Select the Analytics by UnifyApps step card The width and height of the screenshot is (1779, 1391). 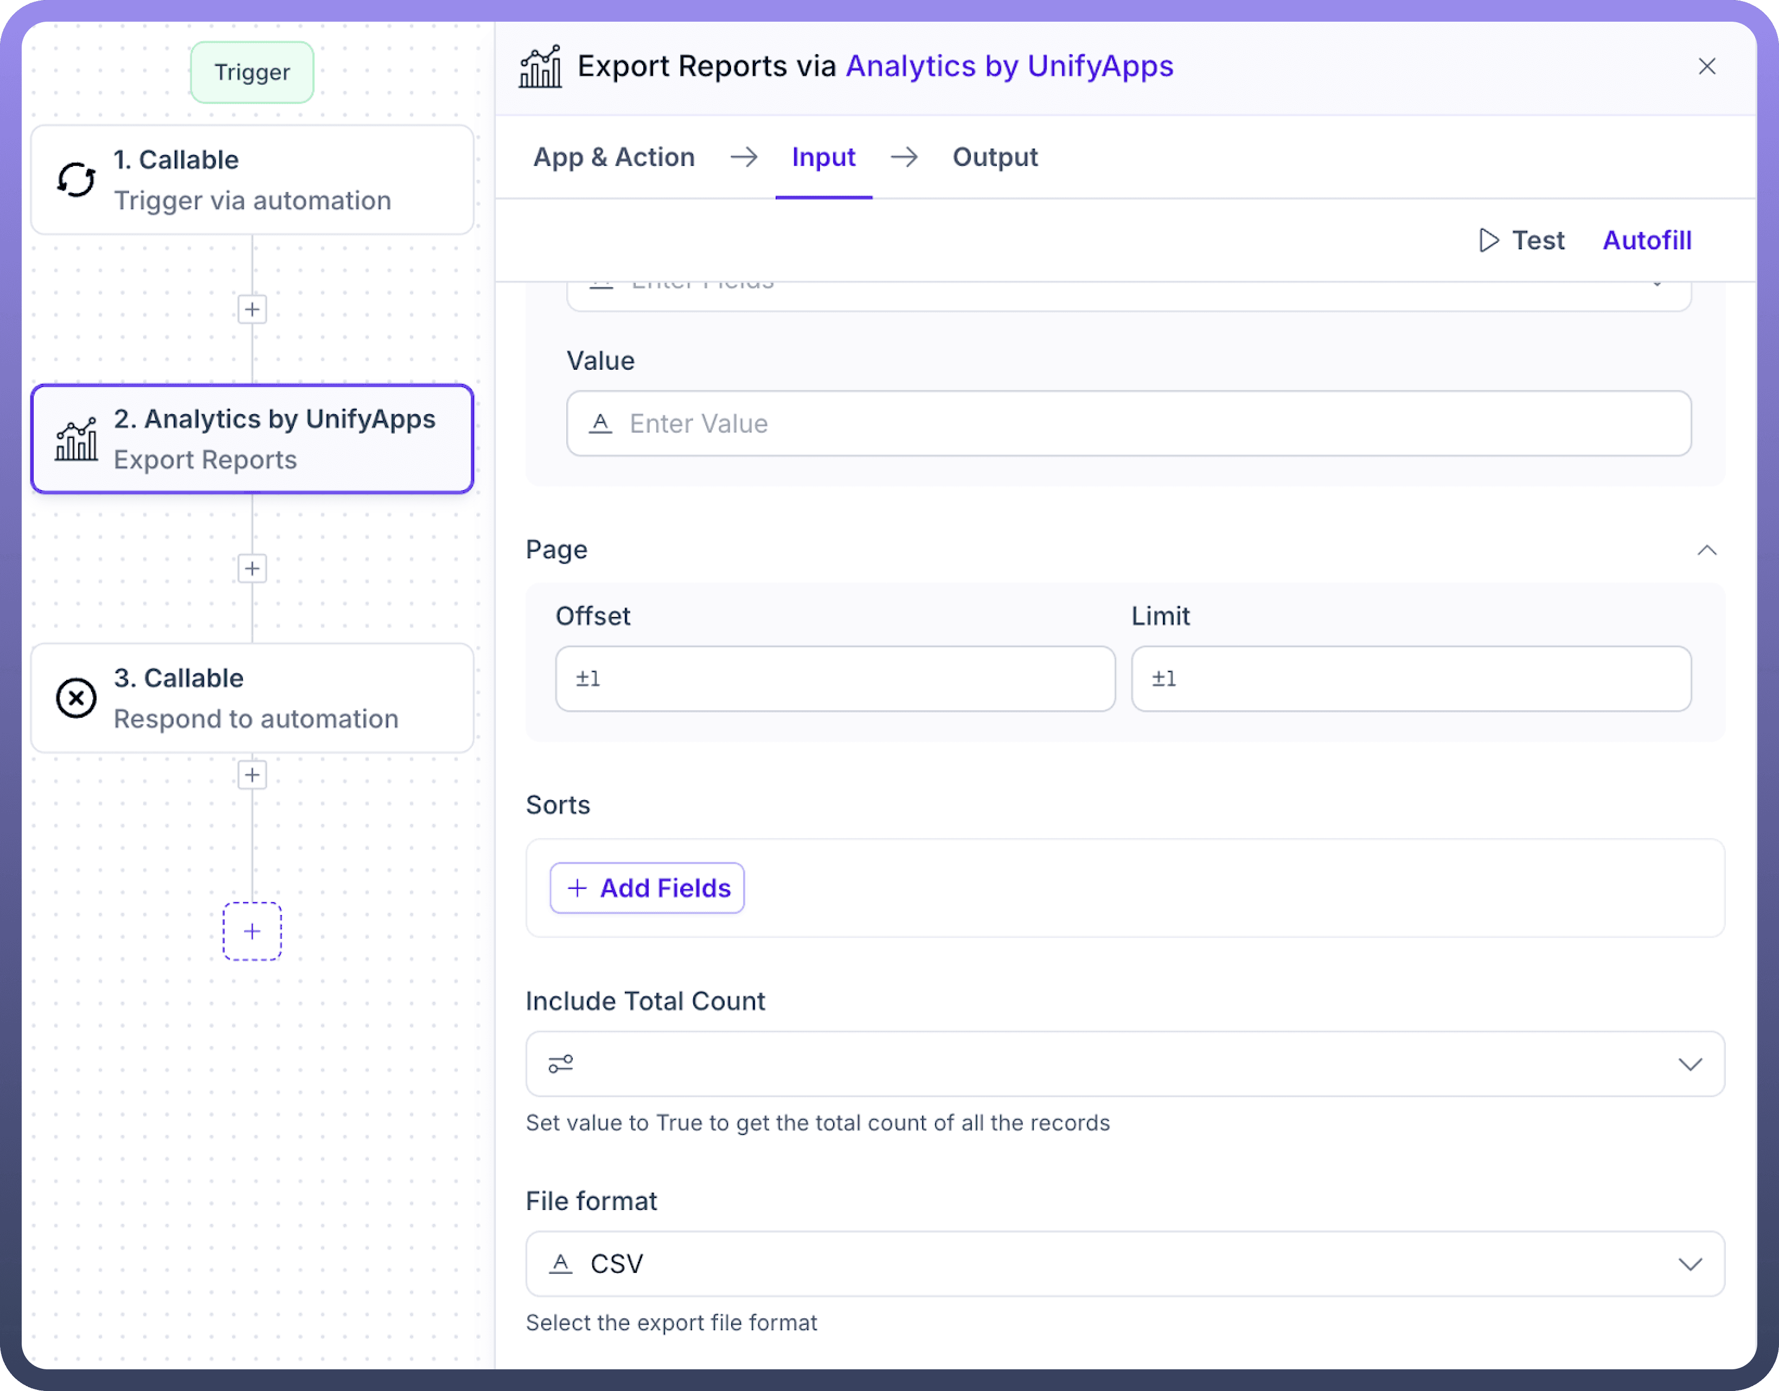[x=253, y=439]
